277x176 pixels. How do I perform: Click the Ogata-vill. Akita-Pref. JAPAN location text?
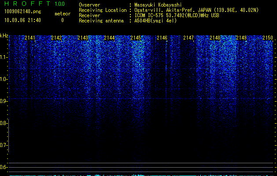196,10
